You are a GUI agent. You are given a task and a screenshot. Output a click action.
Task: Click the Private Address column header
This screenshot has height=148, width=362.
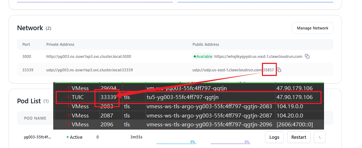[60, 44]
